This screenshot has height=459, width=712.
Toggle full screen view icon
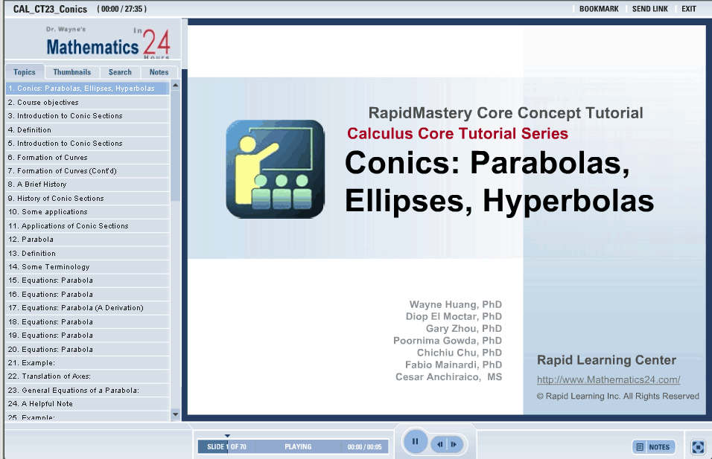coord(698,447)
